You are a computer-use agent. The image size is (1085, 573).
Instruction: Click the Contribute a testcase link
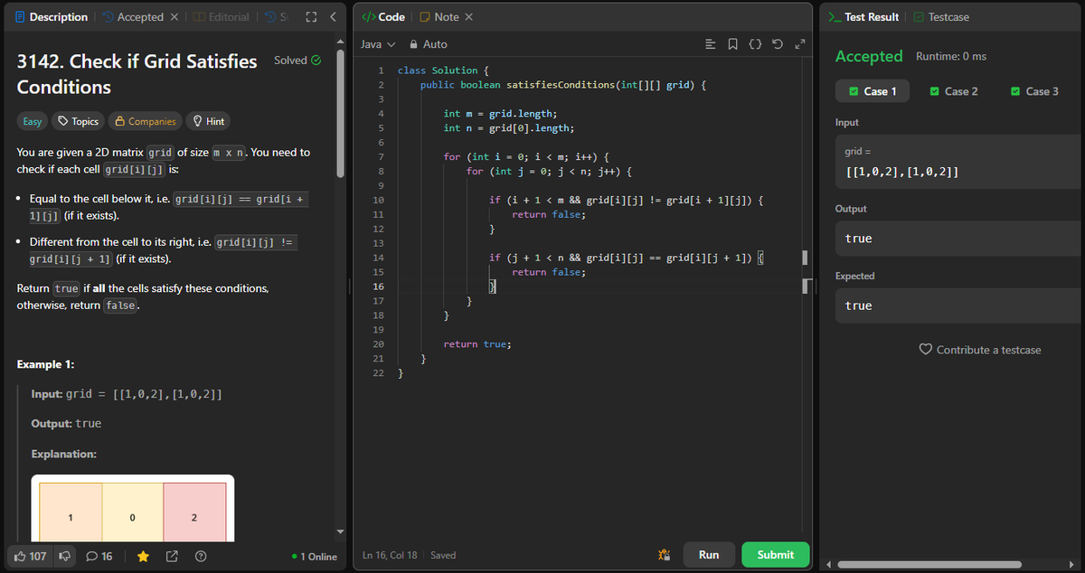coord(980,350)
